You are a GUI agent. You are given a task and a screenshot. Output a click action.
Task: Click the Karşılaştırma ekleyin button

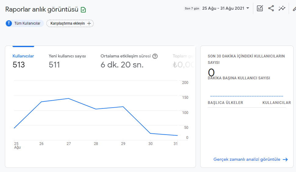pos(70,23)
